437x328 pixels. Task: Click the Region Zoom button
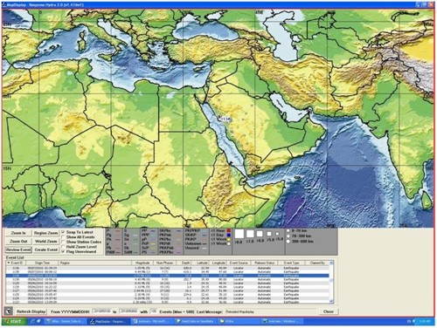[x=45, y=233]
